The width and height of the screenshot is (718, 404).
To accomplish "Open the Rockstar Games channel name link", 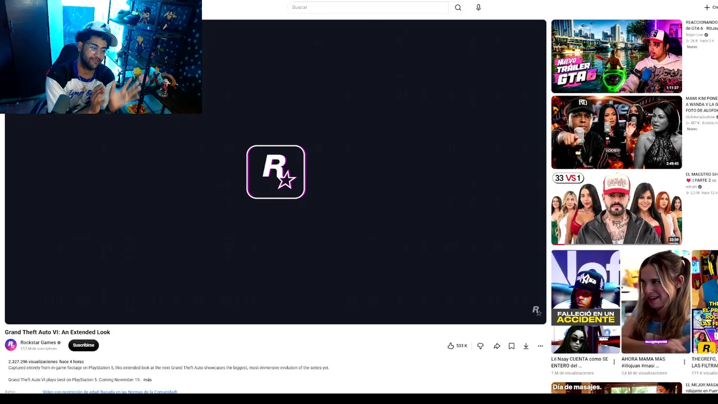I will (x=38, y=342).
